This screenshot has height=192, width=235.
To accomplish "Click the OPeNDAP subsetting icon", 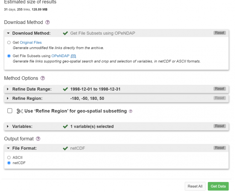I will pos(73,56).
